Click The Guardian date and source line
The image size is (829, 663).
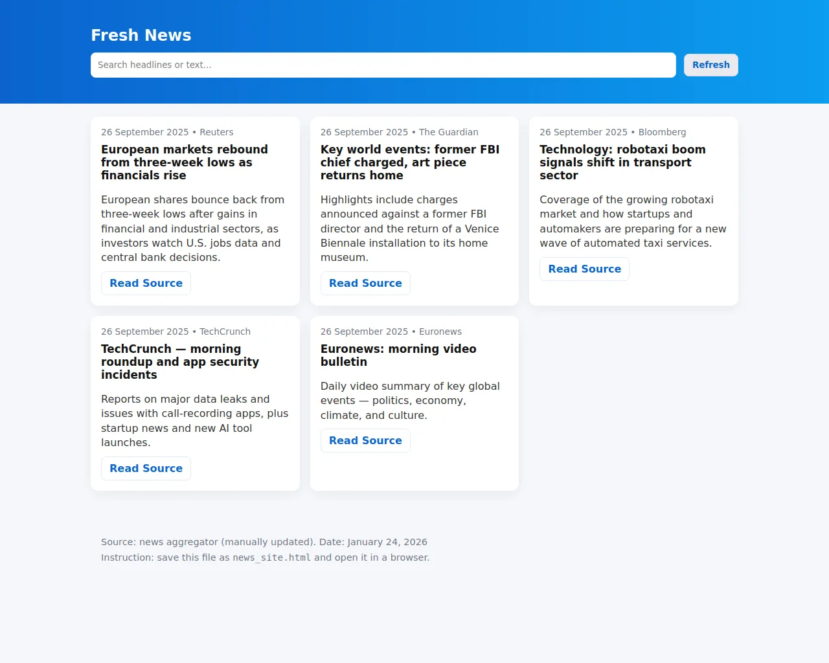[x=400, y=132]
